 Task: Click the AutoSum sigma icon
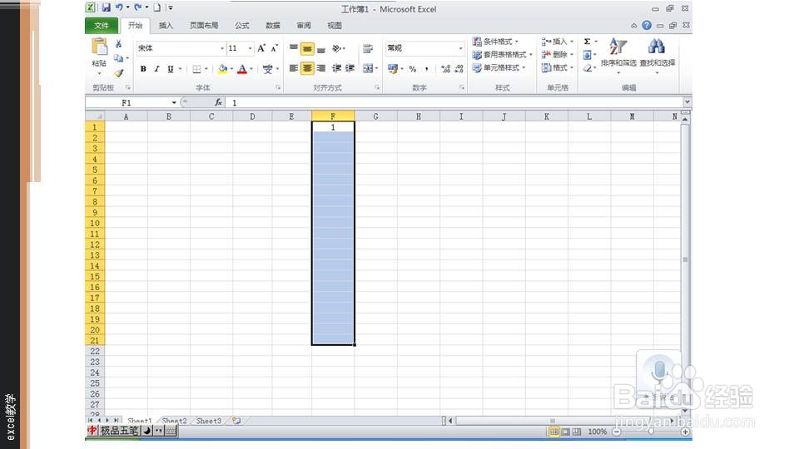coord(587,42)
